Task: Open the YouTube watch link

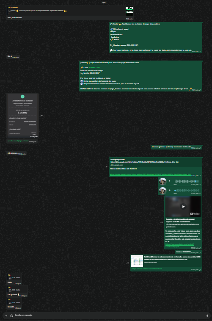Action: pyautogui.click(x=179, y=246)
